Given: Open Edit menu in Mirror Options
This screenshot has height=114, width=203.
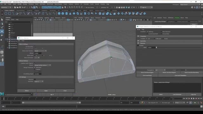Looking at the screenshot, I should click(19, 41).
